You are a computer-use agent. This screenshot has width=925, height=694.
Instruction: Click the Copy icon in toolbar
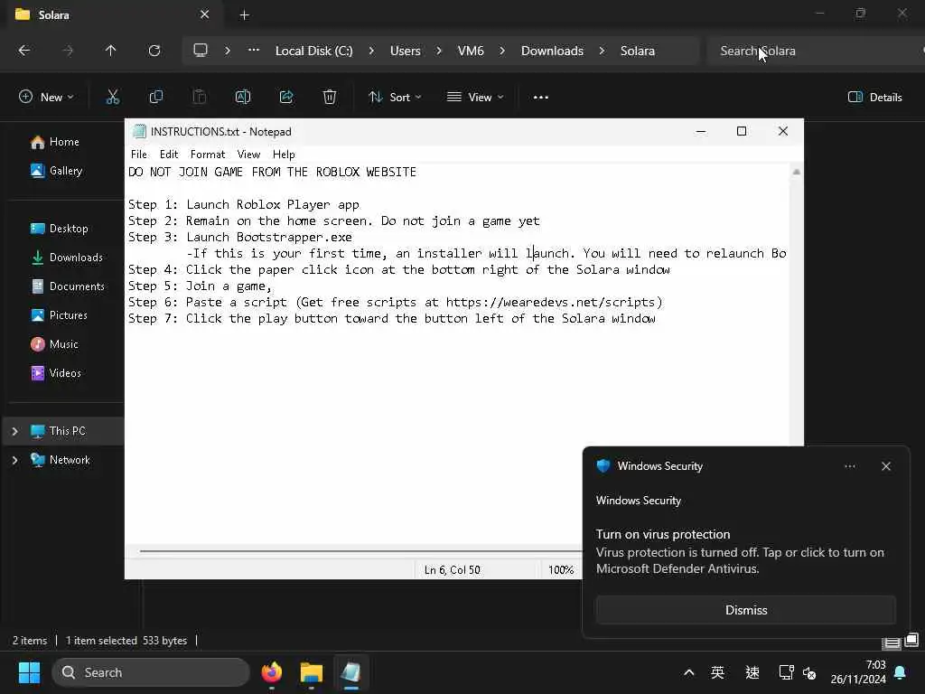click(155, 97)
